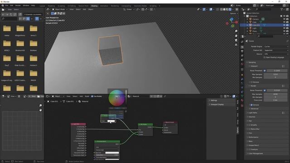Open the Edit menu
This screenshot has width=290, height=163.
(12, 5)
